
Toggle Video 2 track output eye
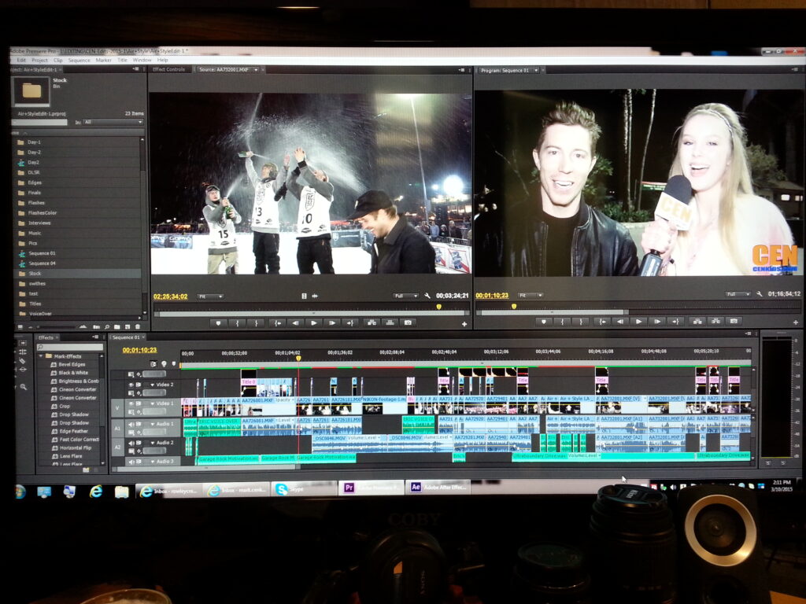click(x=131, y=385)
